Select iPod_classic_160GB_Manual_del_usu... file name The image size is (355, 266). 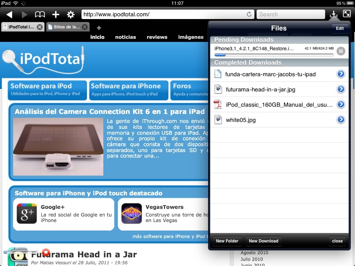coord(279,105)
